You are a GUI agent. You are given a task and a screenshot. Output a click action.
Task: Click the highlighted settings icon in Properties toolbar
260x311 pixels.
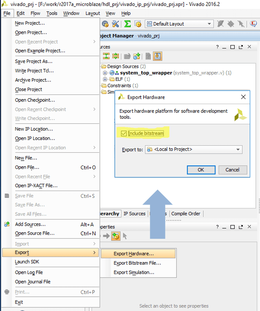(116, 236)
